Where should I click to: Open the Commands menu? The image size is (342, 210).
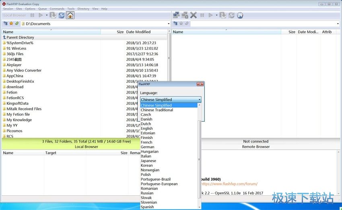[x=57, y=9]
